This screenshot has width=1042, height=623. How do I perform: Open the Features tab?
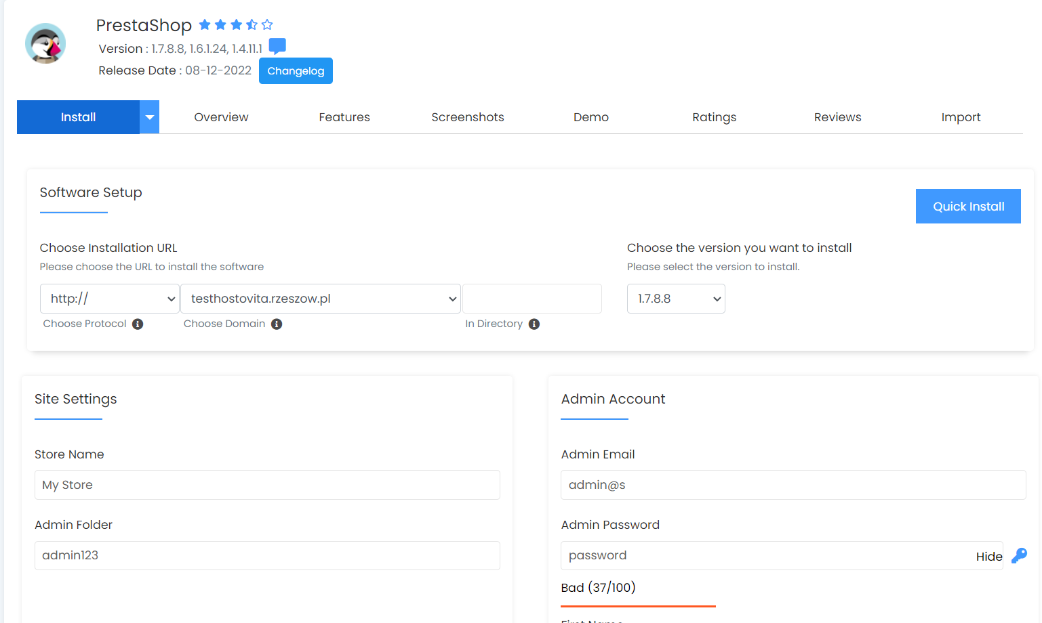[x=344, y=117]
